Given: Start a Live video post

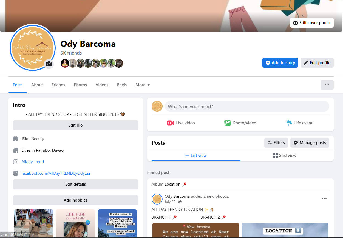Looking at the screenshot, I should click(181, 123).
